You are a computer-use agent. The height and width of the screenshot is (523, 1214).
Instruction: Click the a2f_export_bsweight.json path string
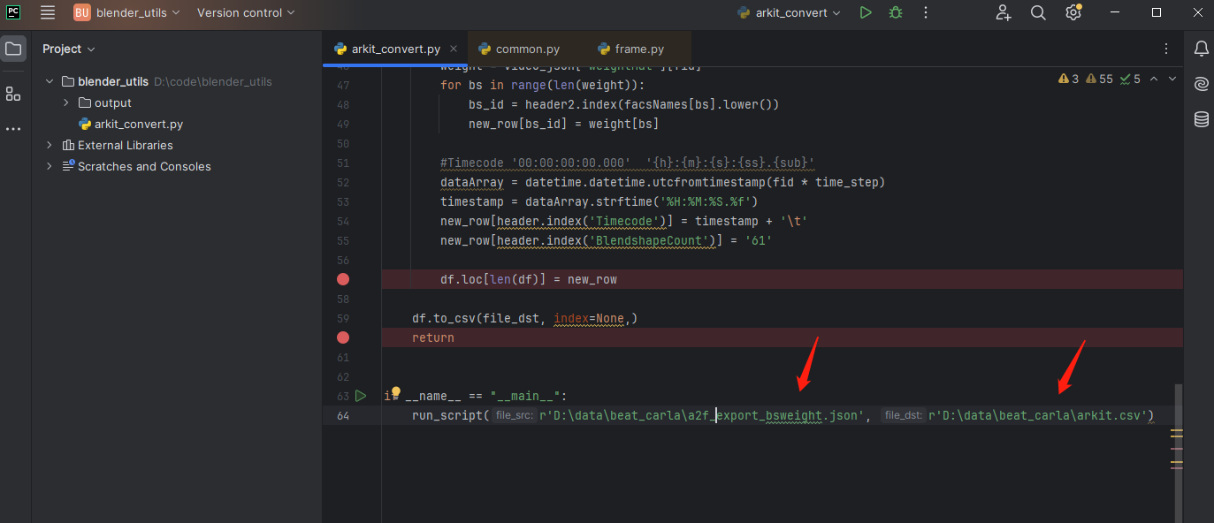coord(701,415)
